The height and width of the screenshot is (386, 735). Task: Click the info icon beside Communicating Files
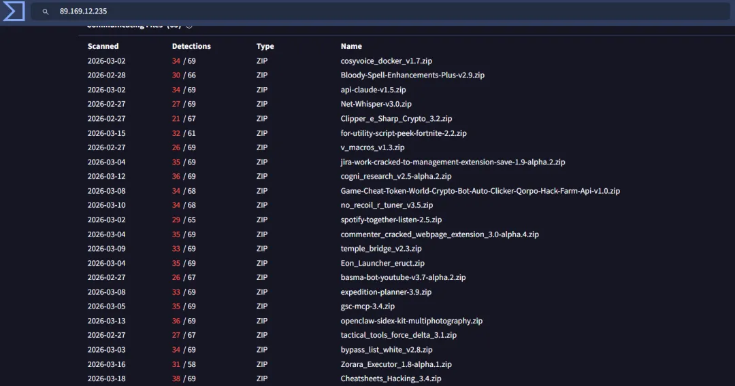pos(189,25)
